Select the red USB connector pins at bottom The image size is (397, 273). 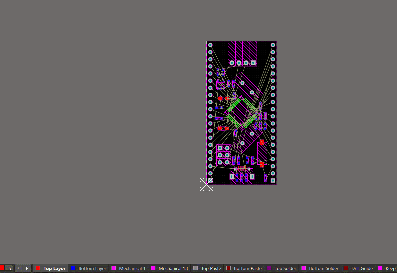242,168
